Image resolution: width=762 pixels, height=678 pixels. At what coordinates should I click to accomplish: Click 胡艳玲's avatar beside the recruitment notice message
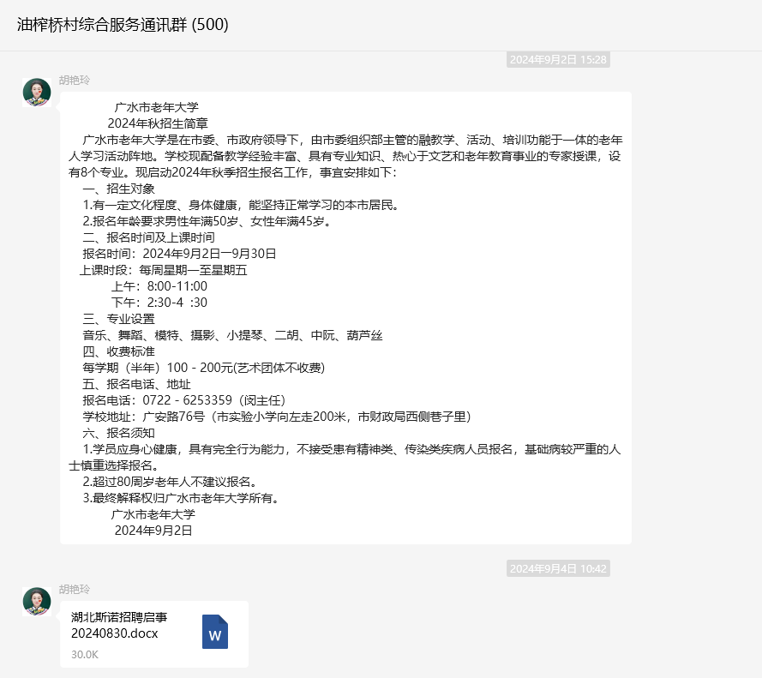(37, 93)
